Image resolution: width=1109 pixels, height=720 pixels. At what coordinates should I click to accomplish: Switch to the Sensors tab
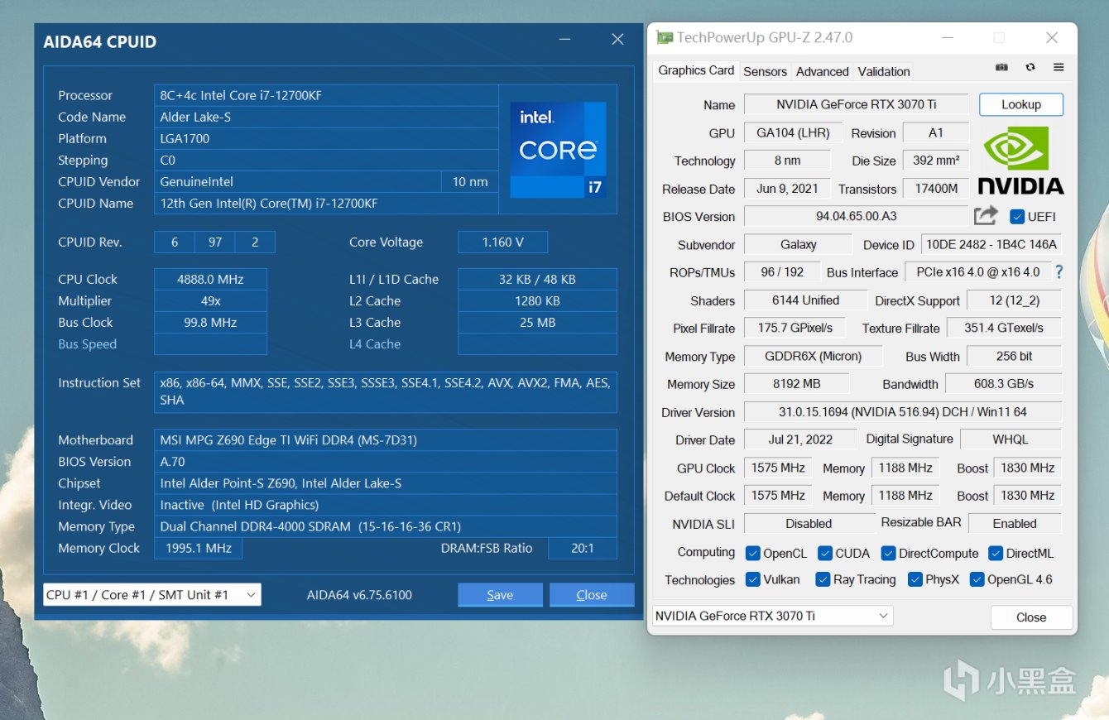[765, 71]
